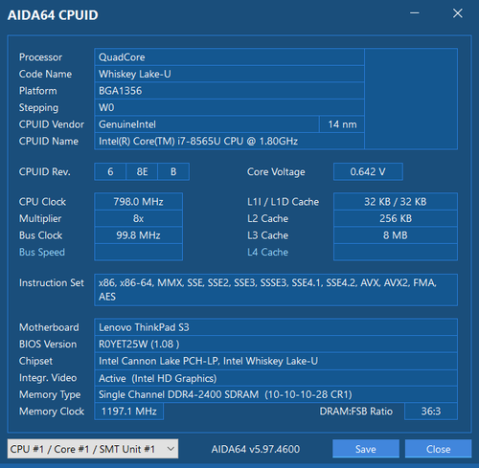Click the DRAM:FSB Ratio 36:3 box
This screenshot has width=479, height=468.
click(x=431, y=412)
